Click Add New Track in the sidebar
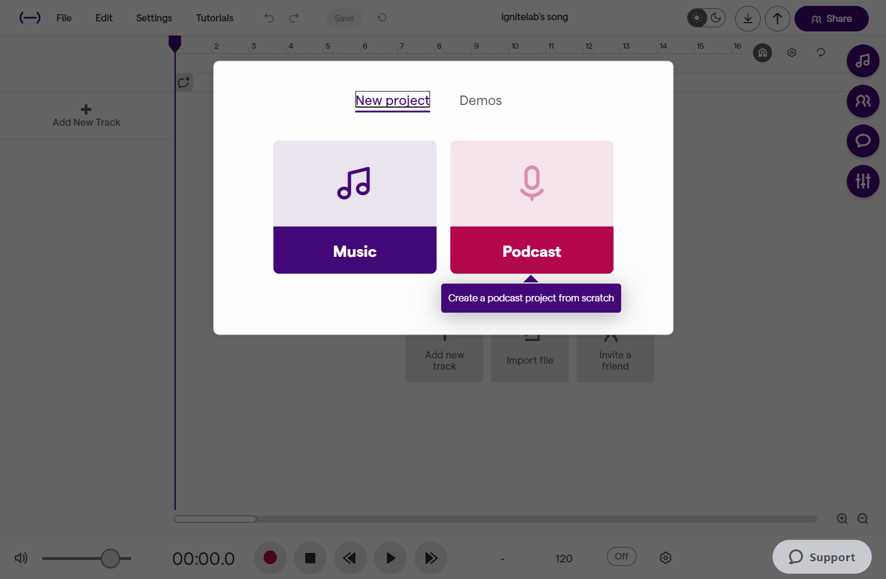Image resolution: width=886 pixels, height=579 pixels. [86, 116]
